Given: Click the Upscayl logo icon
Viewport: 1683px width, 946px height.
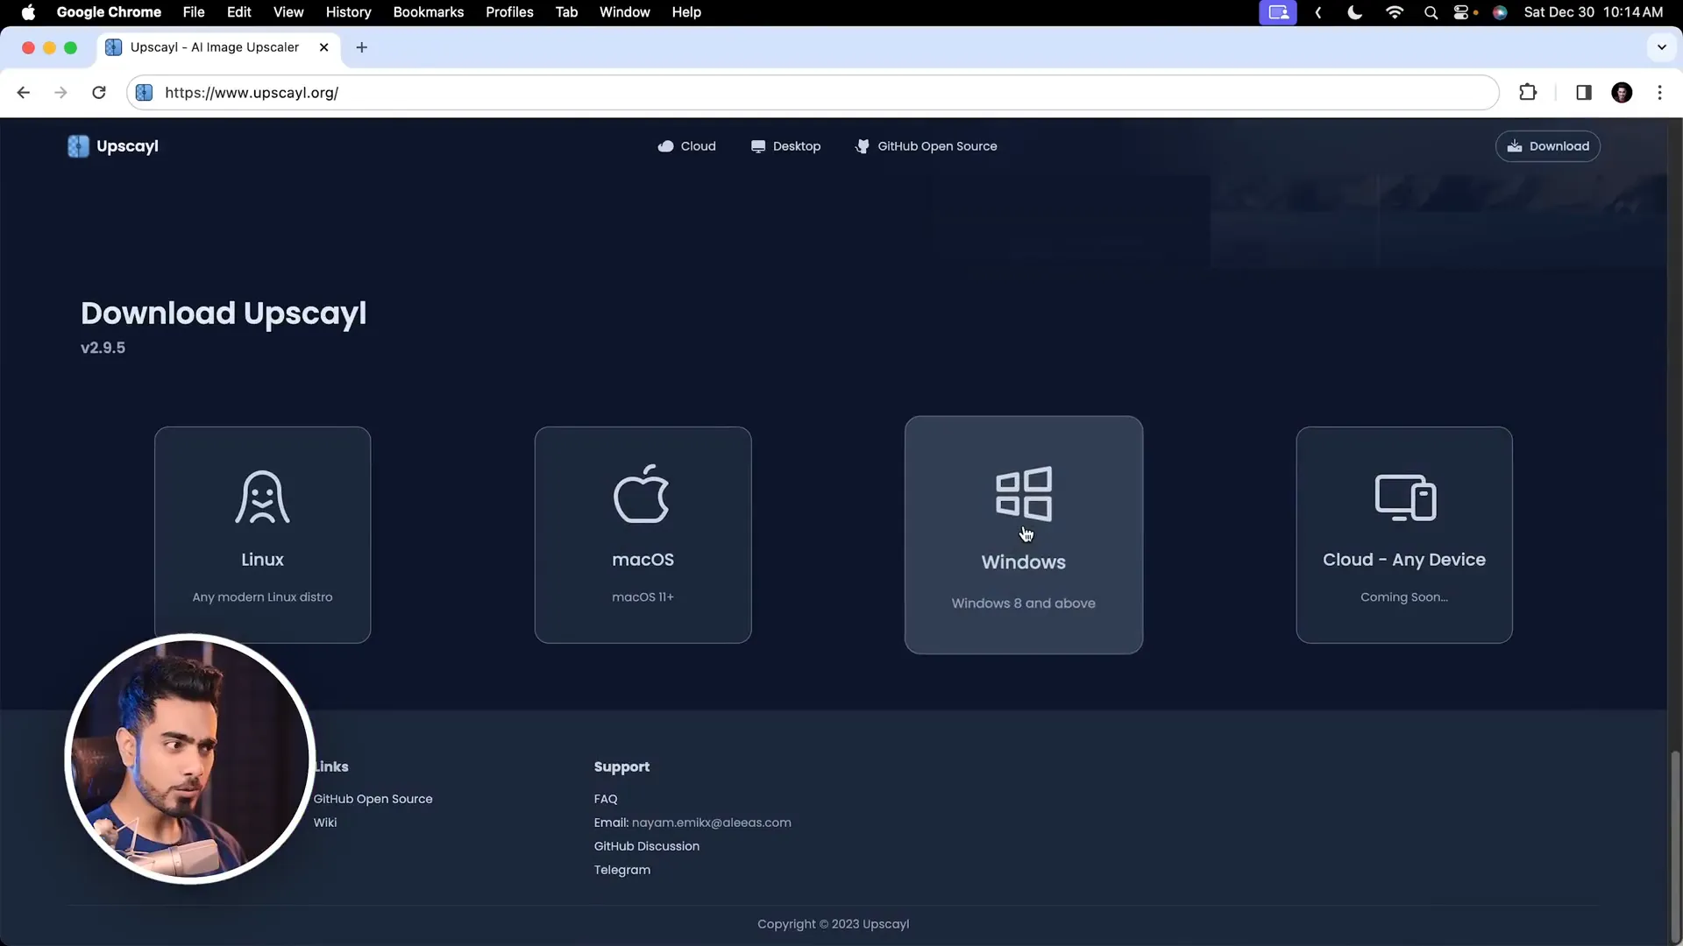Looking at the screenshot, I should pyautogui.click(x=78, y=146).
